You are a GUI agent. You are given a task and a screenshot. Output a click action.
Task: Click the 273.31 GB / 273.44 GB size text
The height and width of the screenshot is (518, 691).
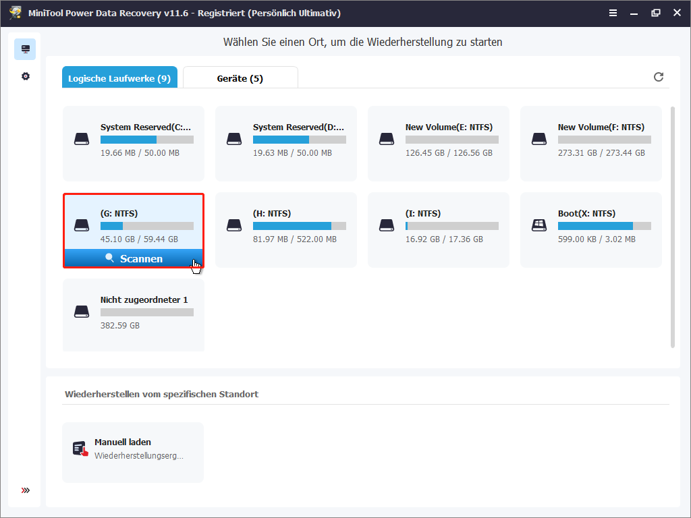pos(601,153)
